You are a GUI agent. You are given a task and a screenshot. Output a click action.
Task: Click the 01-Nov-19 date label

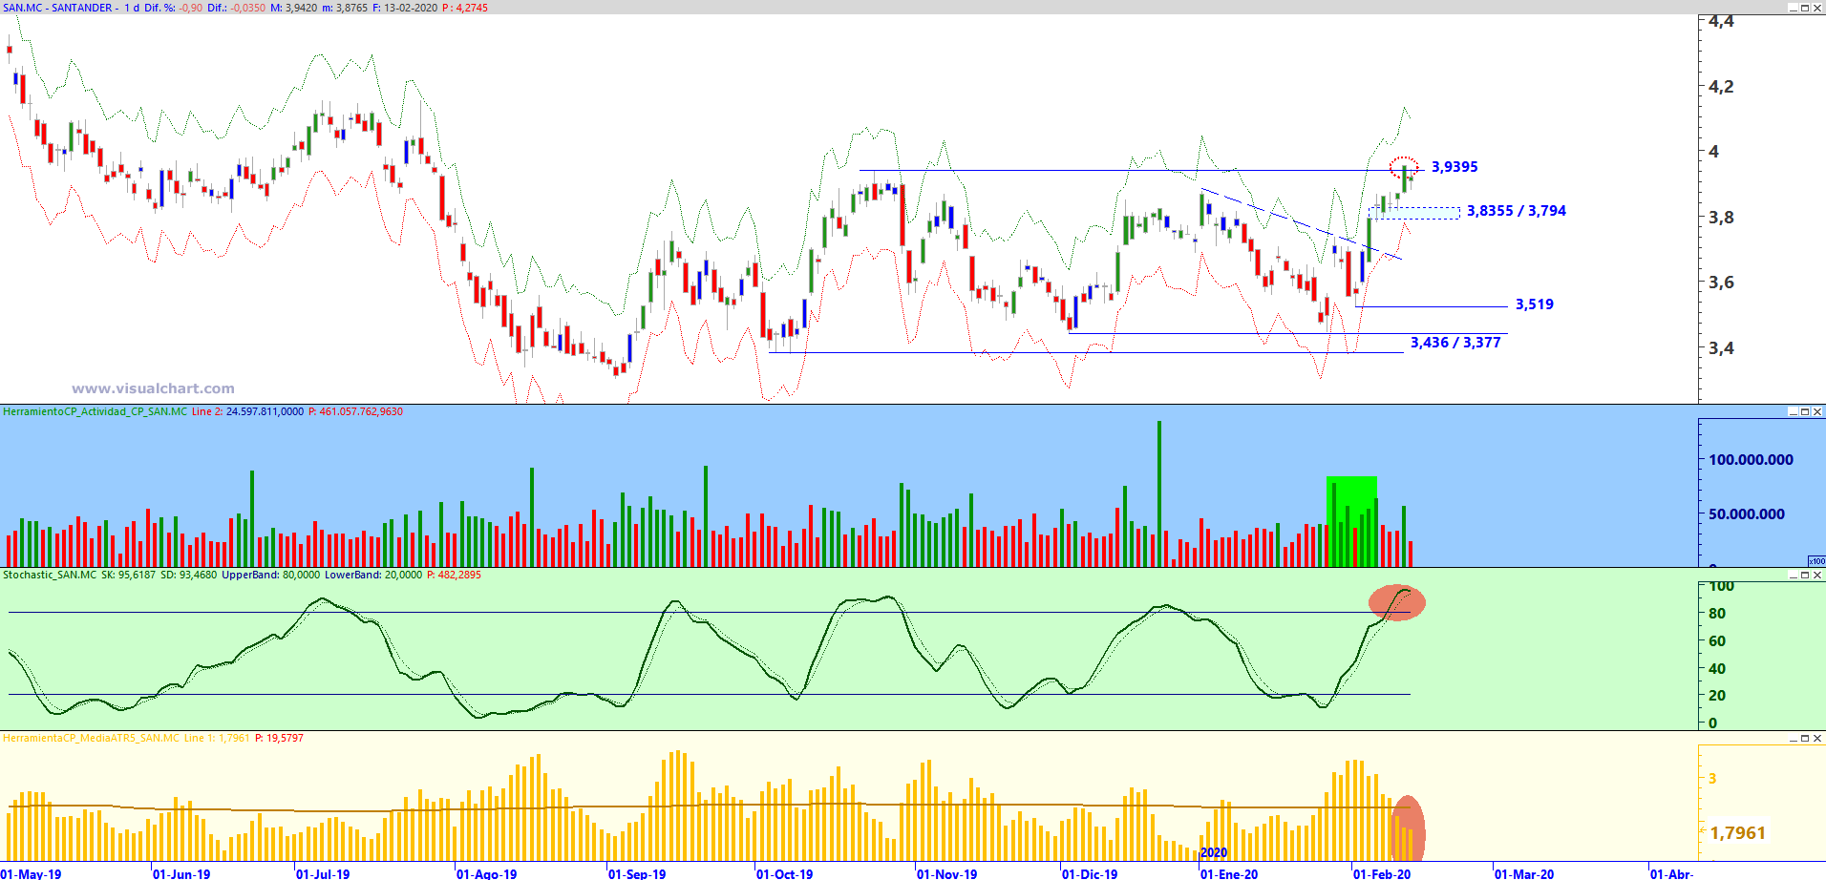coord(947,873)
